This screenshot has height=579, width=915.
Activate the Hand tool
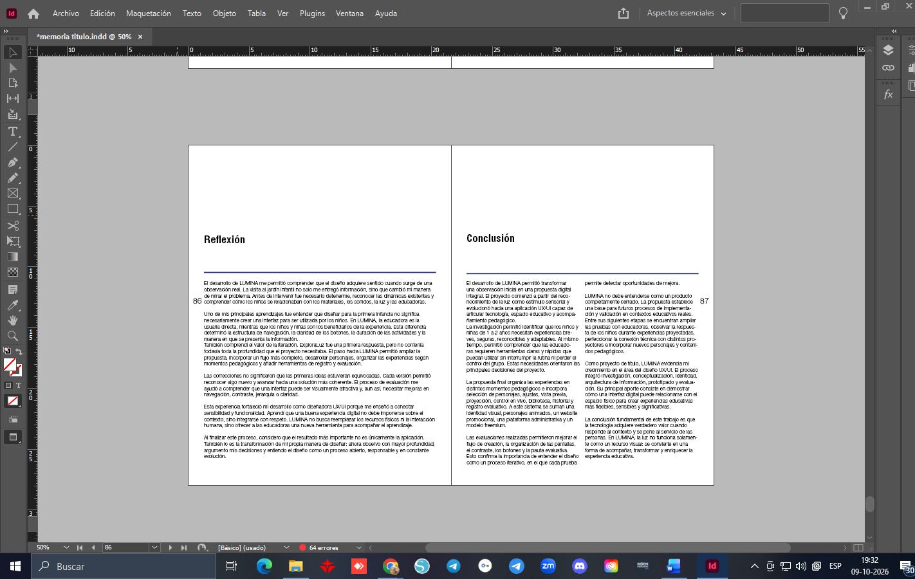point(13,320)
